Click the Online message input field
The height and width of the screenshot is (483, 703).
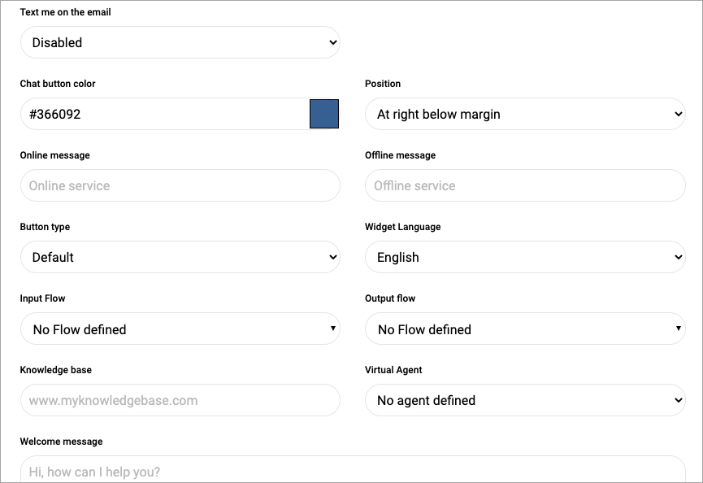(x=180, y=185)
